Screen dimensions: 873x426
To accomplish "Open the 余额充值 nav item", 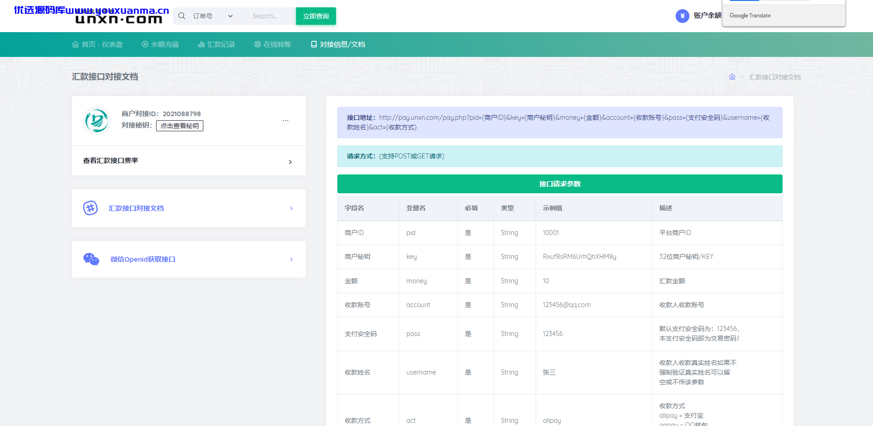I will pyautogui.click(x=160, y=45).
